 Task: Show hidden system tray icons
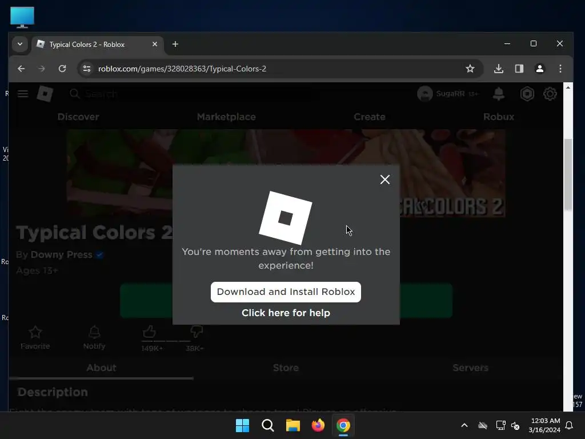(x=464, y=425)
